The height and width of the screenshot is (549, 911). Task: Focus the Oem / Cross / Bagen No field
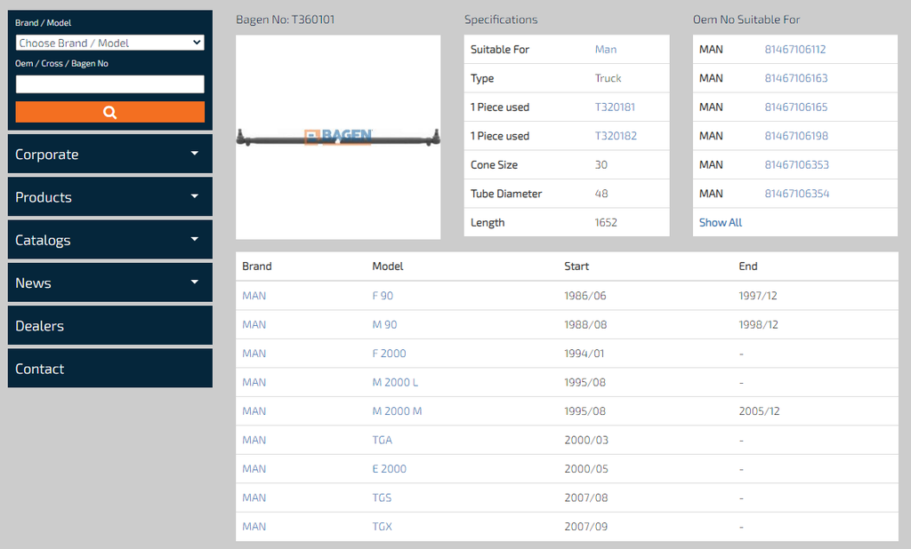pos(109,84)
